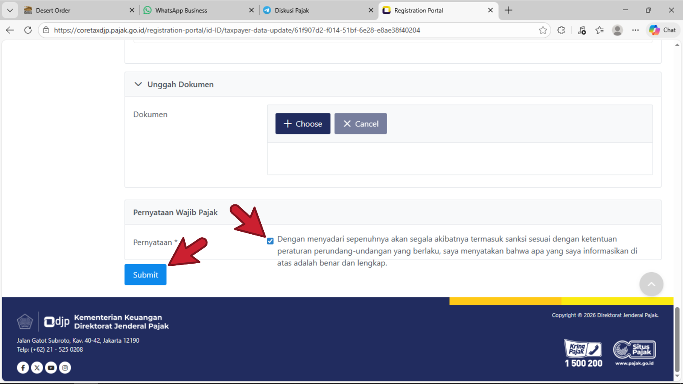
Task: Click the Situs Pajak website logo
Action: pos(634,353)
